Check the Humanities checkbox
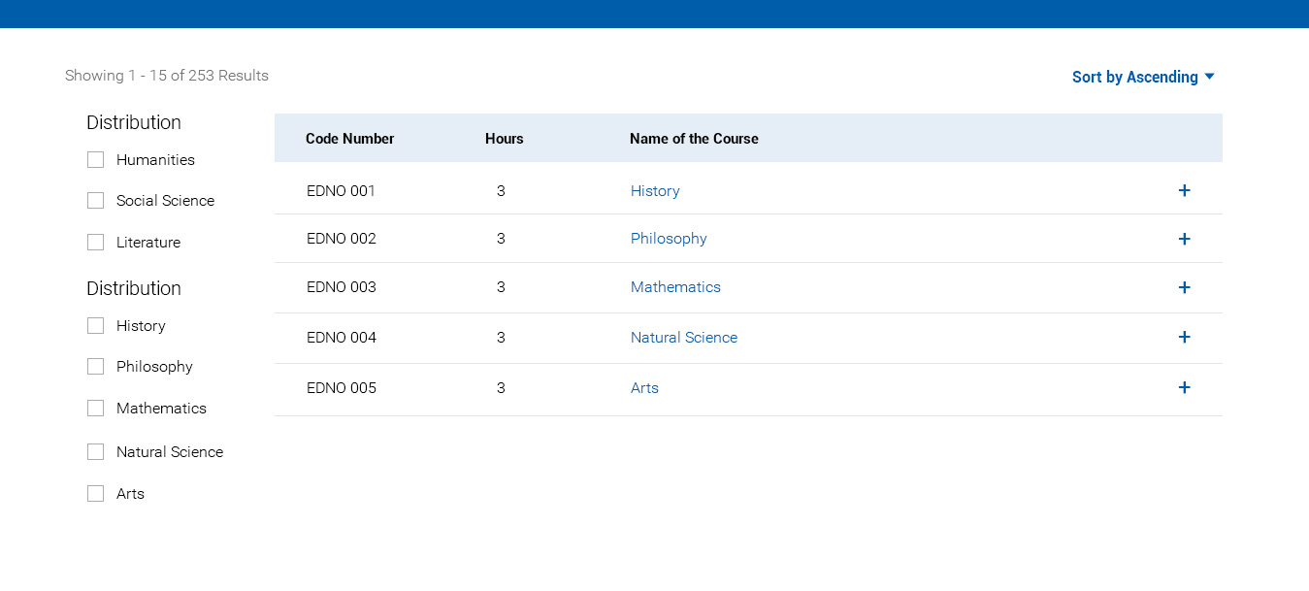The width and height of the screenshot is (1309, 591). tap(95, 159)
